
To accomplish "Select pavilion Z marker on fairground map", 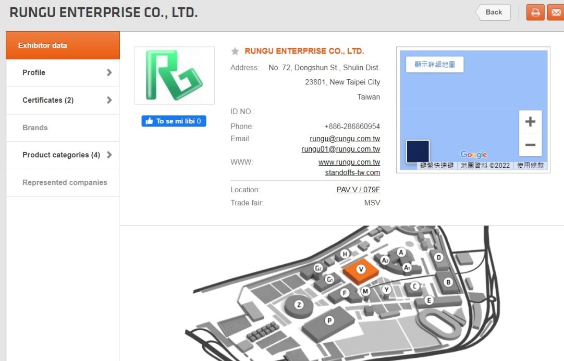I will click(299, 305).
